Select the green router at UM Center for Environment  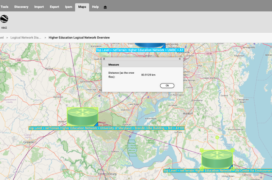217,159
